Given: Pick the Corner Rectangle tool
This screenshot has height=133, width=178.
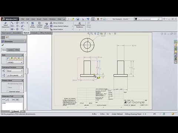Looking at the screenshot, I should point(12,26).
